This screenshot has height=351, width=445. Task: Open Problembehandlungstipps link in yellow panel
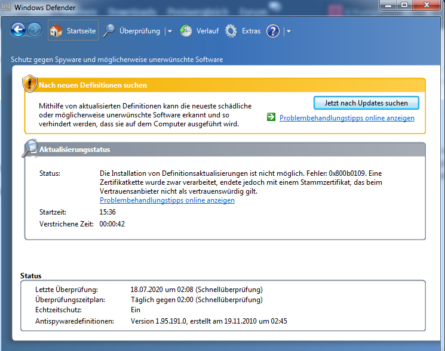pyautogui.click(x=347, y=118)
